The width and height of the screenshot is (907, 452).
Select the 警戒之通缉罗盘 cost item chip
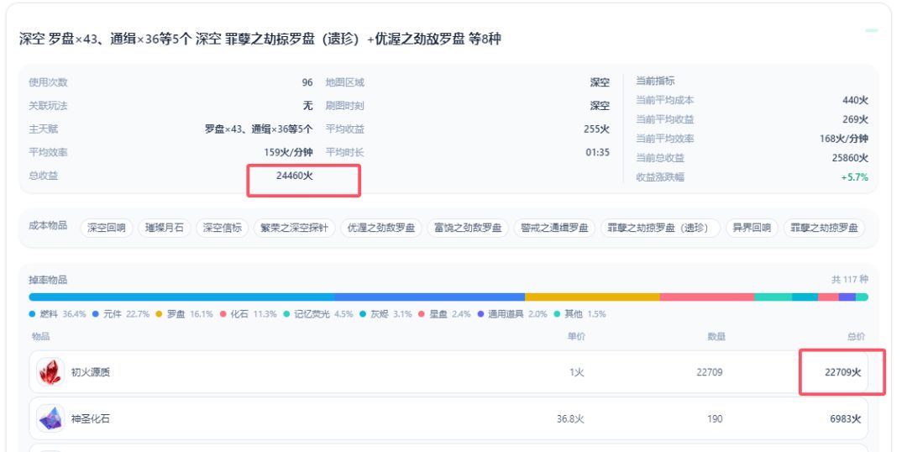(x=555, y=228)
